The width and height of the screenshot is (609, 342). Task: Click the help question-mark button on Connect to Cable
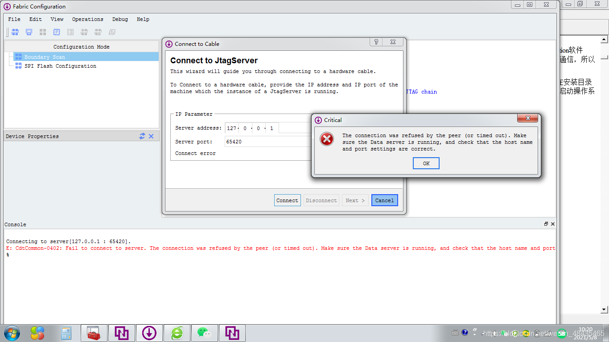click(x=376, y=42)
